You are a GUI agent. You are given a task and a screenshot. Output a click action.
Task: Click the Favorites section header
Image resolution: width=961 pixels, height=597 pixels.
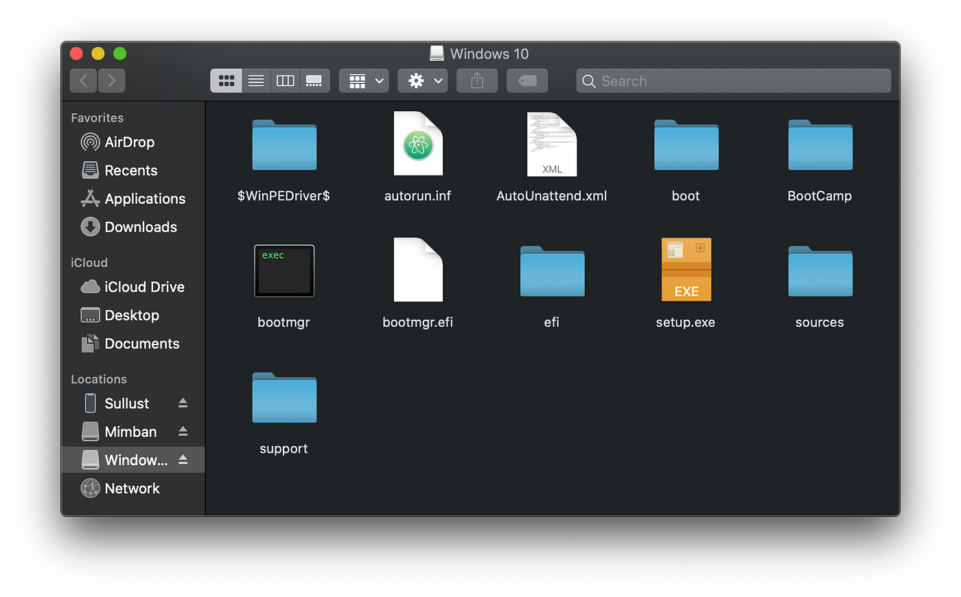pos(97,118)
